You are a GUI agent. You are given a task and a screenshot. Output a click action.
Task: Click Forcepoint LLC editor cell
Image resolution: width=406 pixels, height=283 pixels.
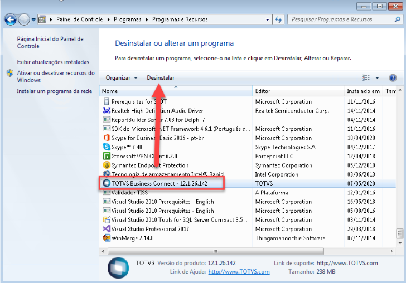(x=274, y=156)
